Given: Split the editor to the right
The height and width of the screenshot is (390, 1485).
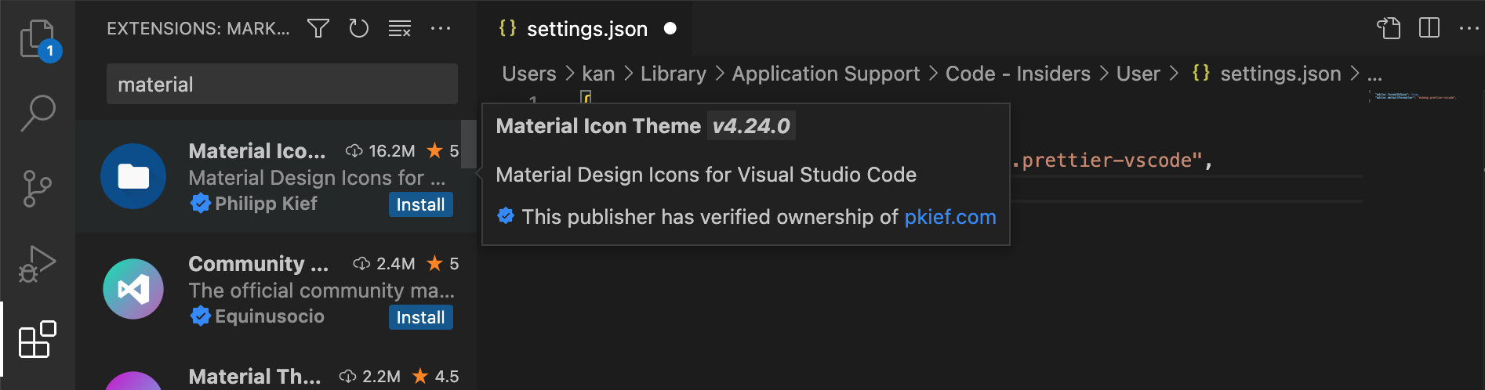Looking at the screenshot, I should [1429, 29].
